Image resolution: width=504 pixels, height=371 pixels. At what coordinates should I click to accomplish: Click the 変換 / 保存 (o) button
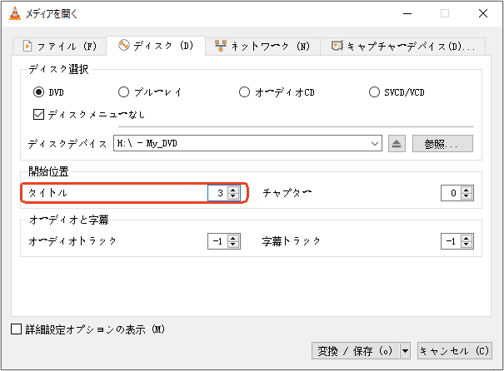click(356, 351)
